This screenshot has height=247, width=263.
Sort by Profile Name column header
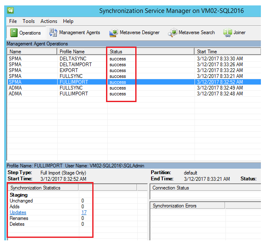tap(82, 52)
